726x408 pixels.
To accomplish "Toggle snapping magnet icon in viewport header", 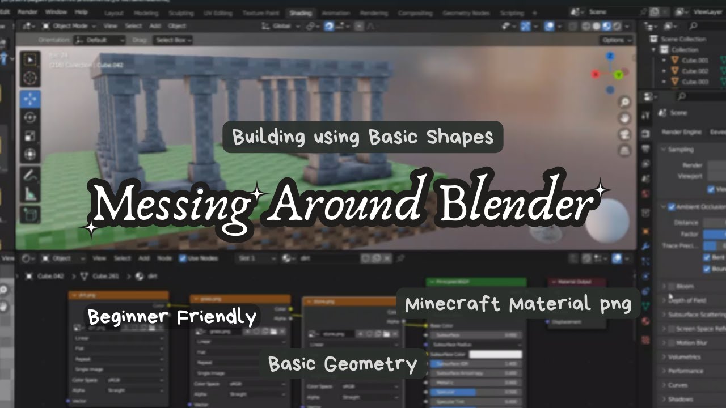I will tap(329, 26).
